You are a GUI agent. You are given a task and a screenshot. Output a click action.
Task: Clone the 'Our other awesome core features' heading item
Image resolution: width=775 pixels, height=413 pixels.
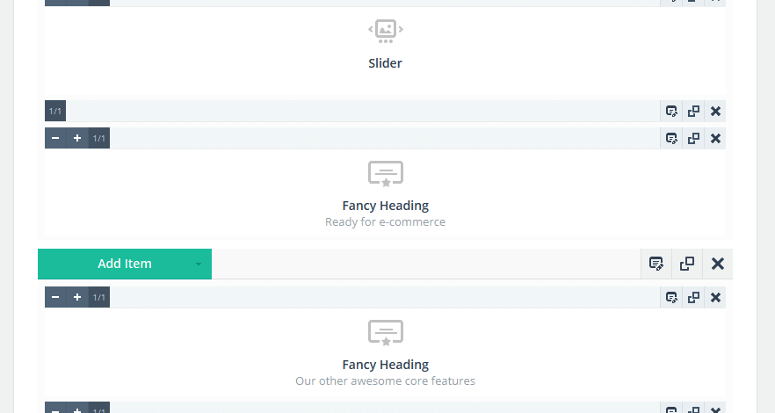click(x=693, y=297)
